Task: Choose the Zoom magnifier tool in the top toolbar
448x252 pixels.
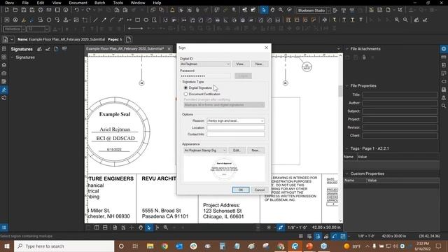Action: click(281, 10)
